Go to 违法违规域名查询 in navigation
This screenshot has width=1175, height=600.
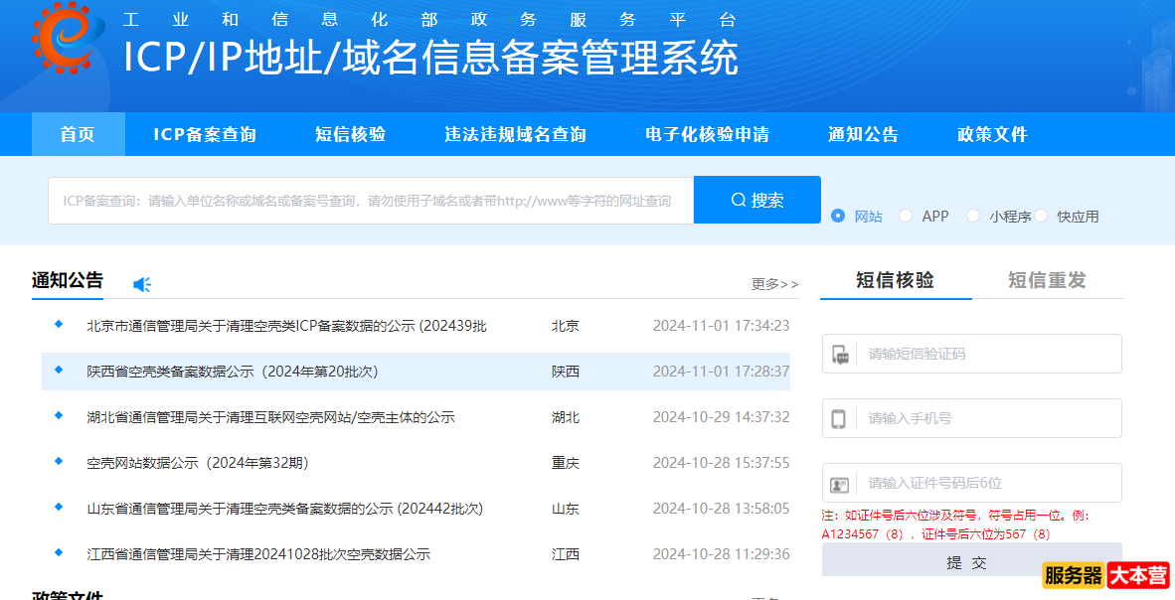tap(515, 134)
